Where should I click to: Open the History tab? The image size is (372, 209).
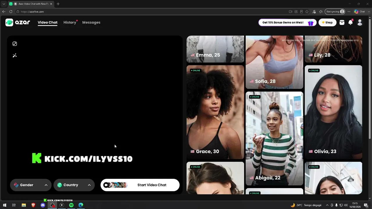(70, 22)
